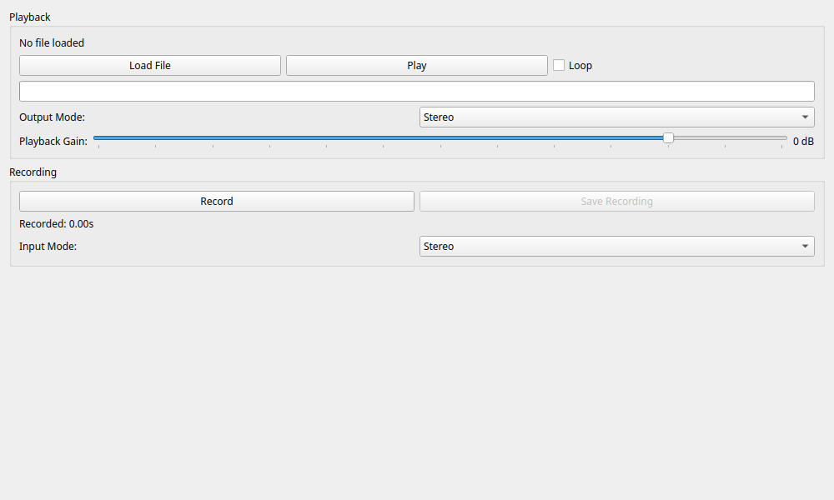
Task: Click the Loop label text
Action: click(580, 66)
